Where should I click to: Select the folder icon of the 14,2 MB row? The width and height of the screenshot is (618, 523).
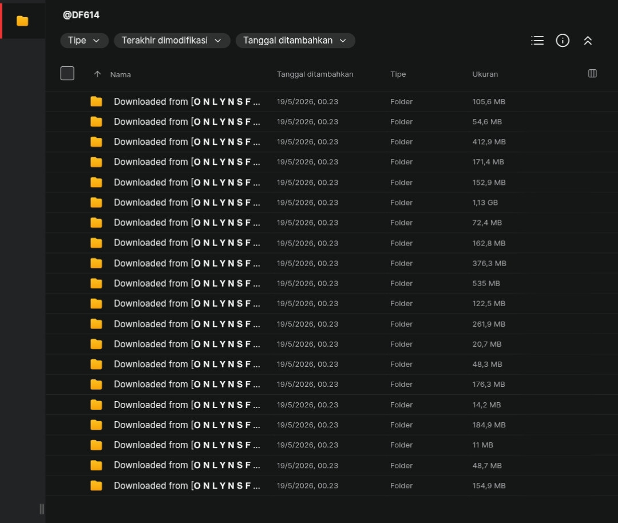click(96, 405)
